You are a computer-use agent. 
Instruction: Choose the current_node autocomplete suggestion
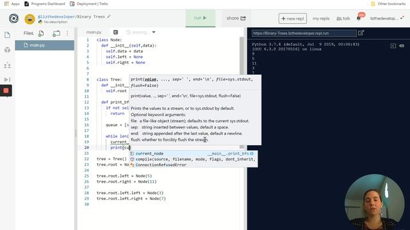click(x=193, y=153)
